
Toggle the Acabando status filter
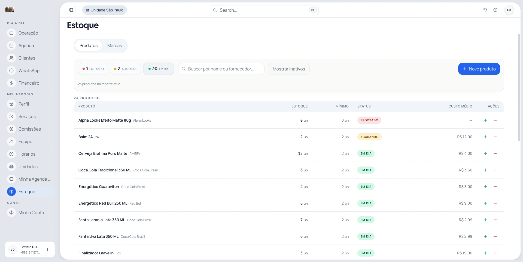(x=126, y=69)
